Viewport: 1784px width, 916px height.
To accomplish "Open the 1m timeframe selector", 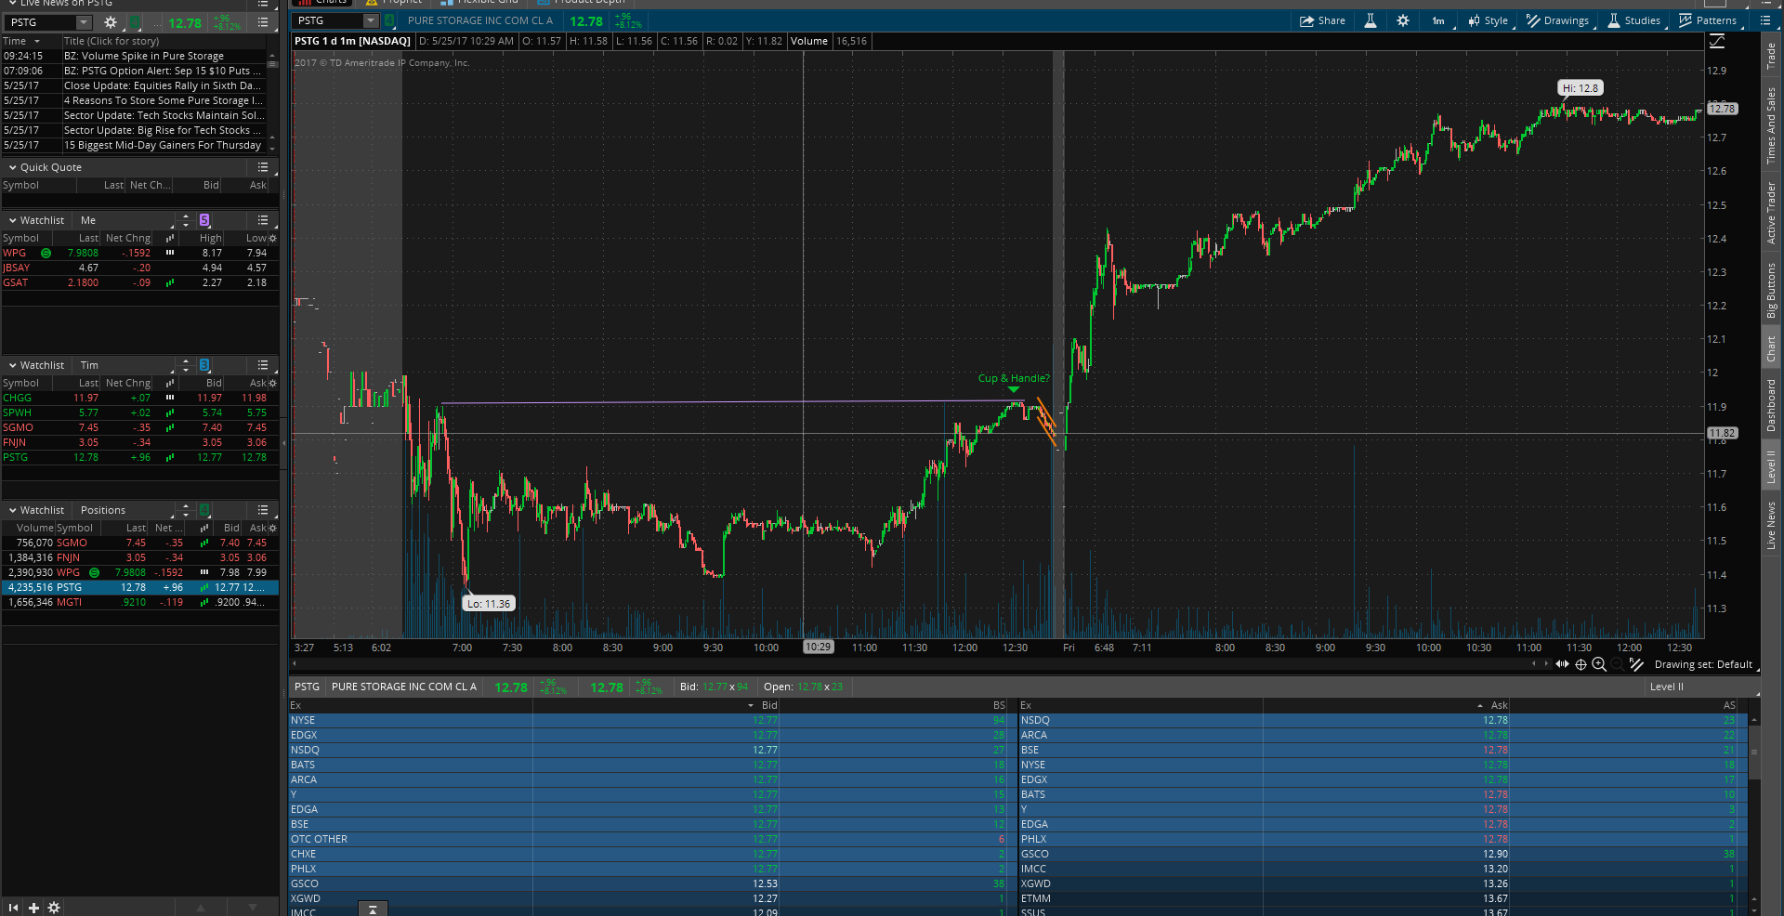I will point(1438,20).
